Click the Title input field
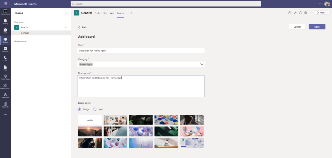This screenshot has height=158, width=332. (141, 51)
